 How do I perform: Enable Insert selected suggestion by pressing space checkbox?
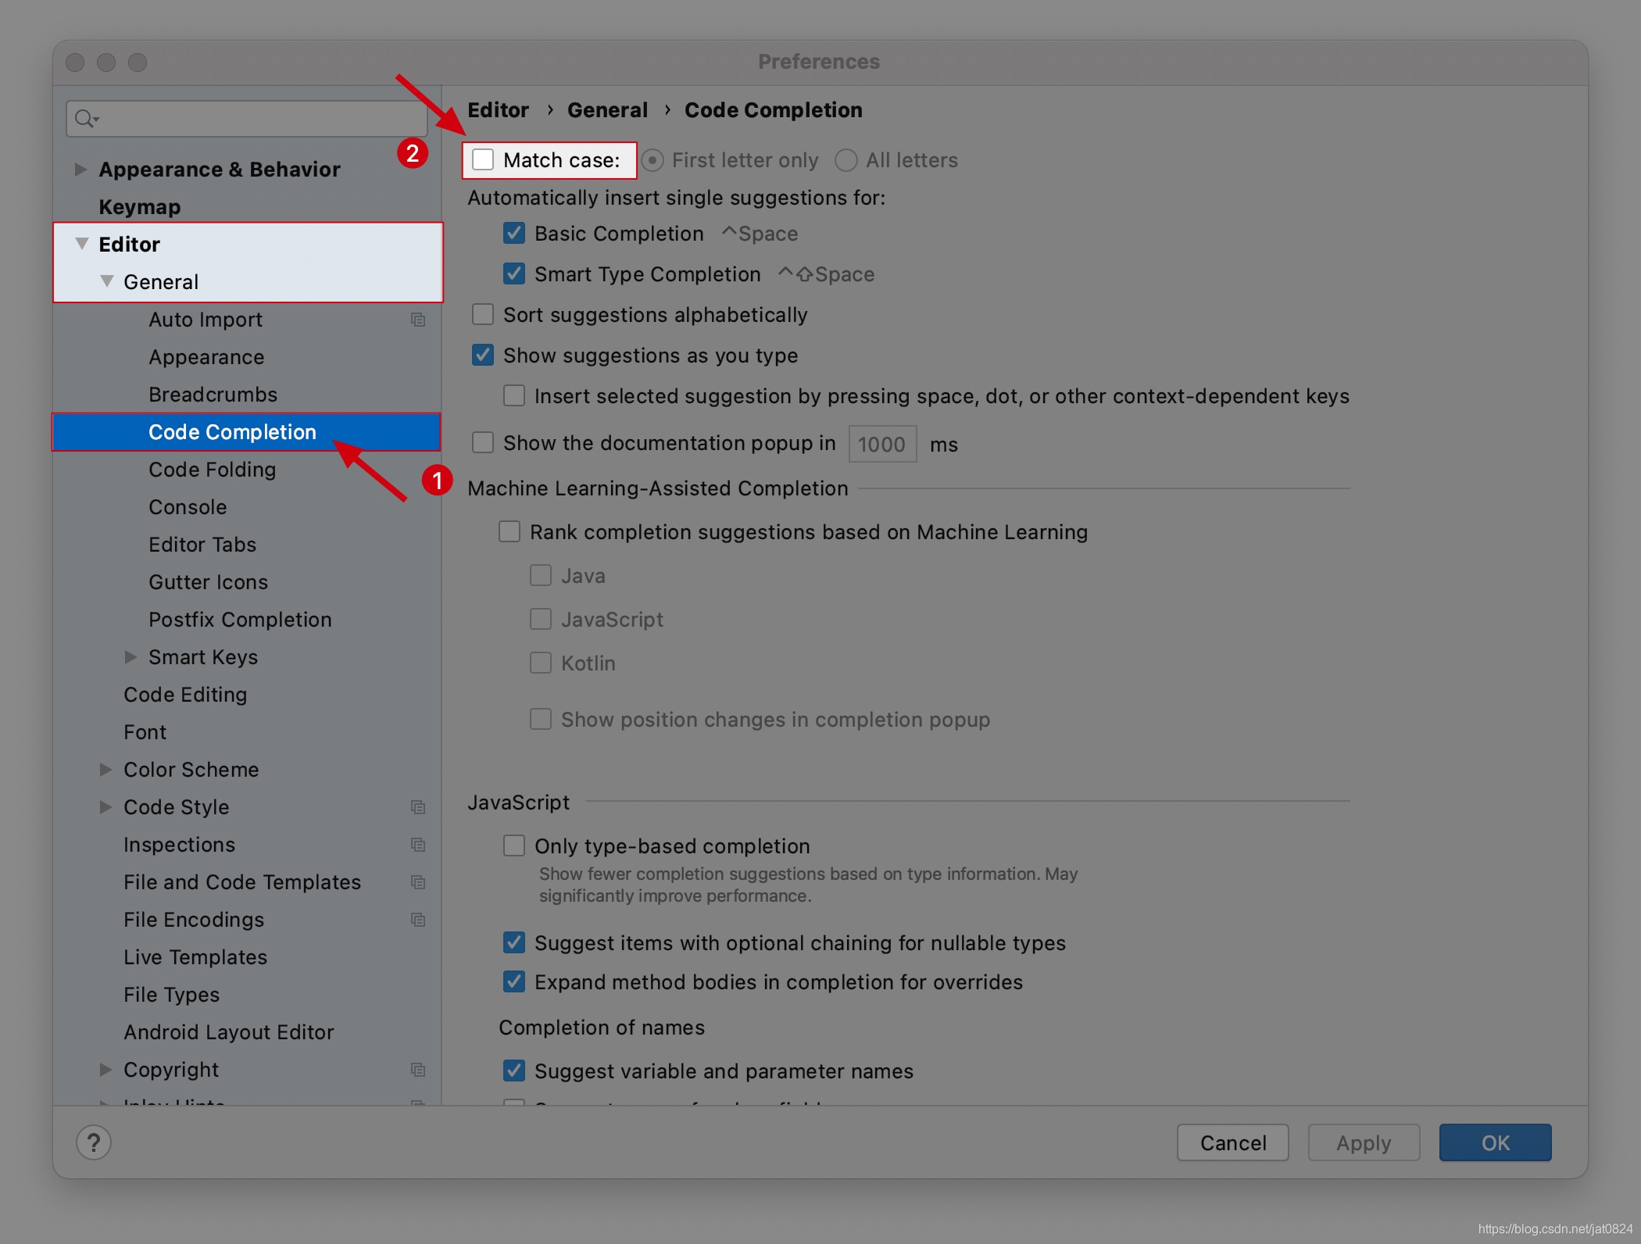(x=514, y=395)
